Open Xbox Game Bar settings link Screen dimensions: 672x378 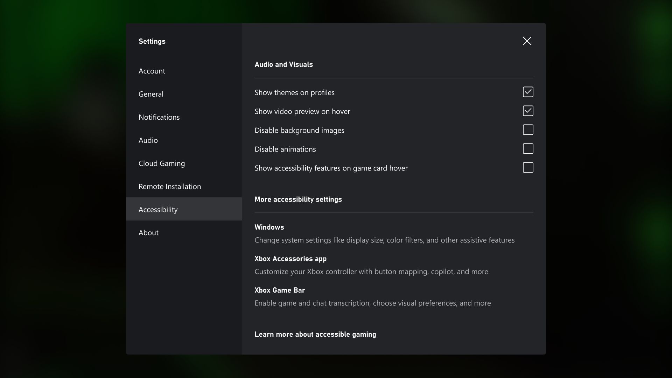point(280,290)
